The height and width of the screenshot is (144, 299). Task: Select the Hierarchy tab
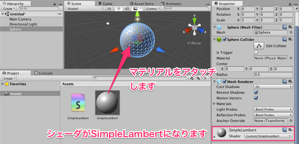click(16, 3)
